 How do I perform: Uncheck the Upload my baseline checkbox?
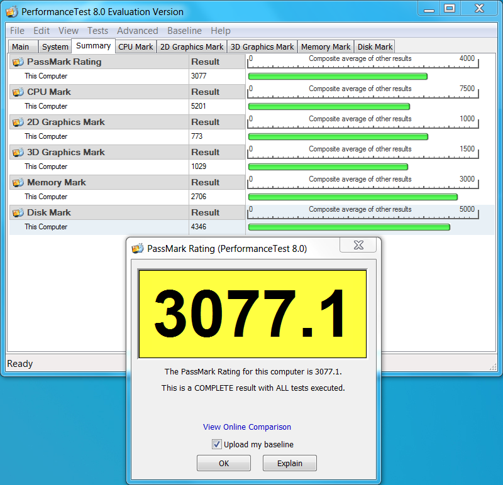tap(217, 444)
